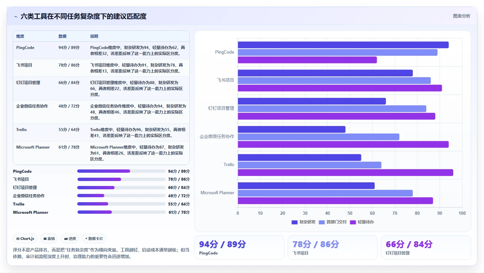Click 企业微信任务协作 跨部门交付 bar in chart
This screenshot has width=484, height=273.
coord(318,137)
